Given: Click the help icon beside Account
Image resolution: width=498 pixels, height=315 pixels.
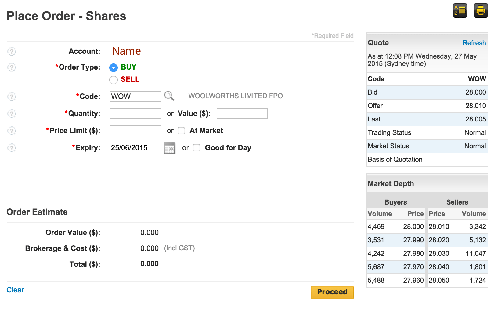Looking at the screenshot, I should click(12, 51).
